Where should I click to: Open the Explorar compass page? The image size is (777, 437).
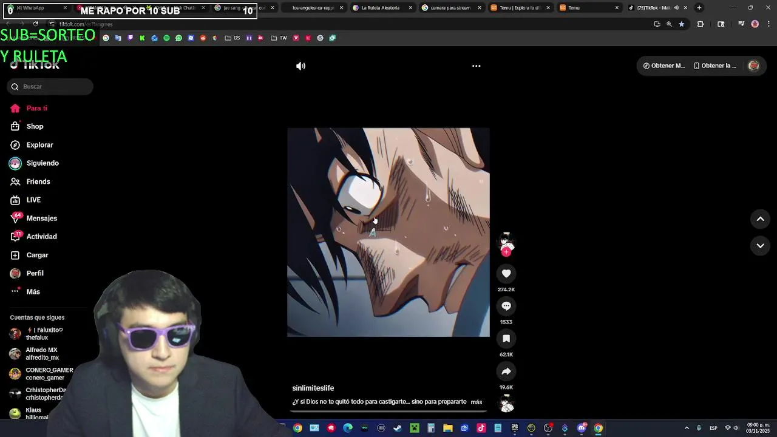click(x=32, y=145)
